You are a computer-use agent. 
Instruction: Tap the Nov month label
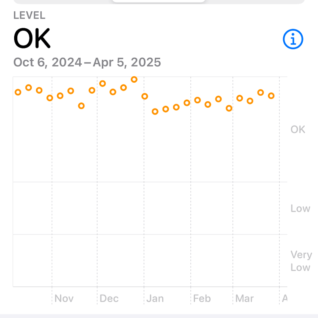pyautogui.click(x=64, y=299)
